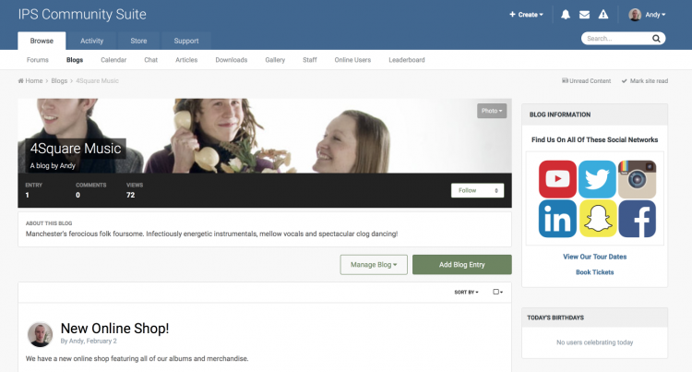Screen dimensions: 692x372
Task: Open the warning triangle reports icon
Action: pyautogui.click(x=603, y=15)
